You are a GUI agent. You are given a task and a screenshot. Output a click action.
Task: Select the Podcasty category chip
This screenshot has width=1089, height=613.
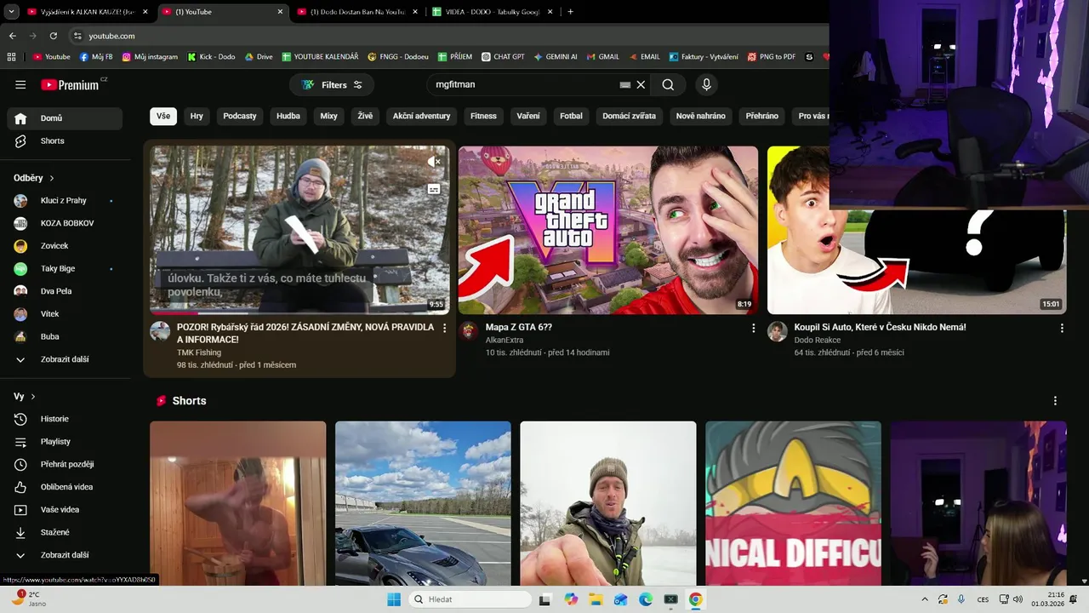(240, 116)
